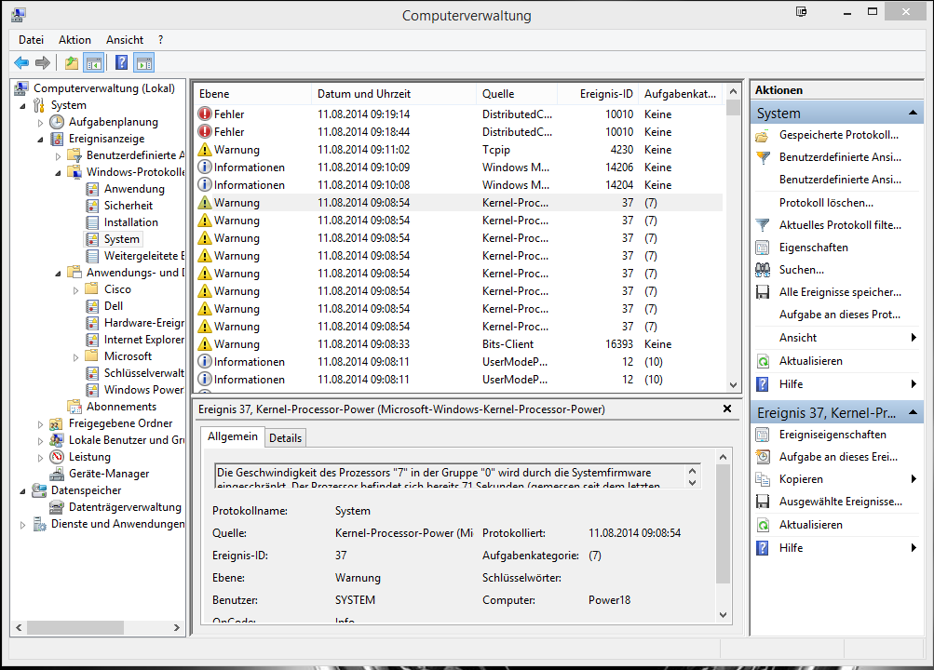The image size is (934, 670).
Task: Collapse the Windows-Protokolle tree node
Action: tap(58, 172)
